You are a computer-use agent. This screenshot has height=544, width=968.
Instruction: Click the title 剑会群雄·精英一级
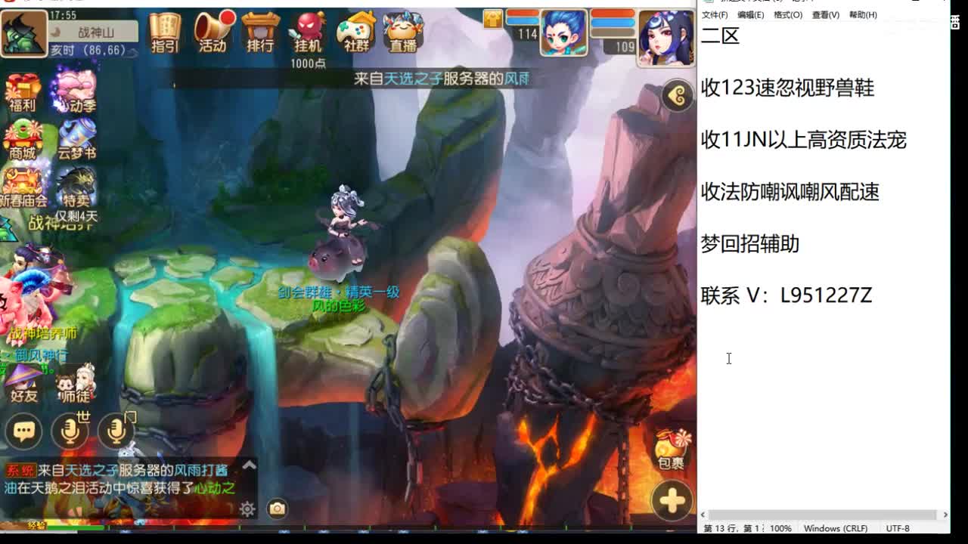coord(339,292)
